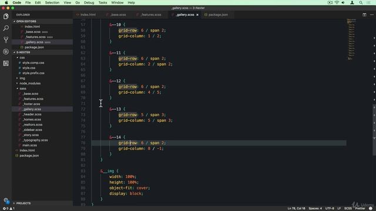Click the Ln 78, Col 18 status entry
This screenshot has width=376, height=211.
click(x=296, y=209)
